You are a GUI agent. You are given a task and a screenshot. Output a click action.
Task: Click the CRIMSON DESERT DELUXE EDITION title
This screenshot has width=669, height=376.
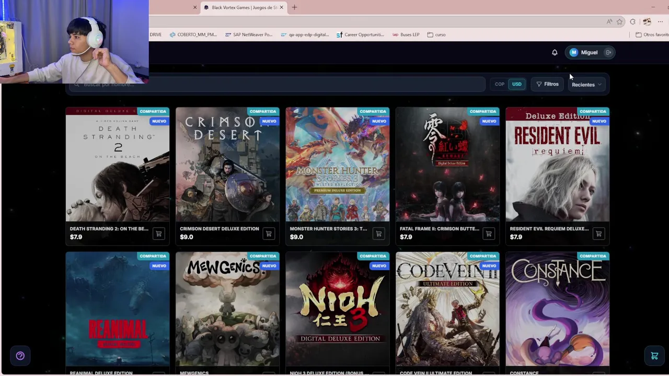(x=220, y=229)
